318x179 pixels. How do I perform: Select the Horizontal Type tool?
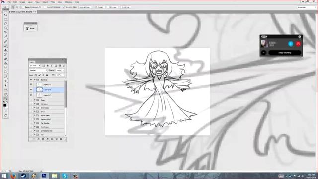[x=5, y=81]
